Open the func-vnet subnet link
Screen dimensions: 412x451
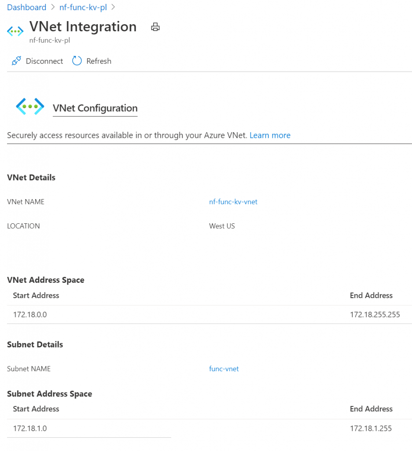pyautogui.click(x=224, y=369)
